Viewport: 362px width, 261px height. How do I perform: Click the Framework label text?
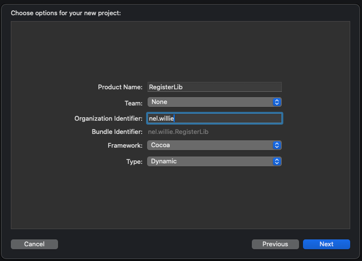[125, 146]
